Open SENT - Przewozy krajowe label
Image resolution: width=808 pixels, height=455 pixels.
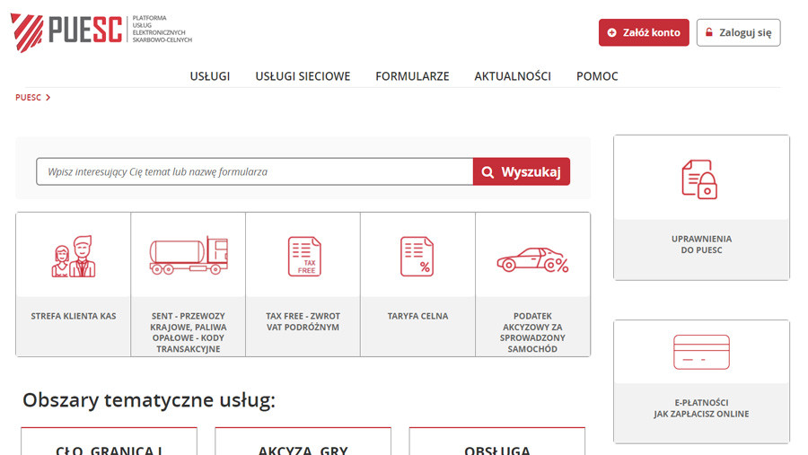(189, 332)
